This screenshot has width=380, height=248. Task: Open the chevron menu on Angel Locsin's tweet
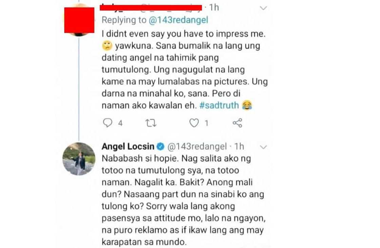point(263,147)
